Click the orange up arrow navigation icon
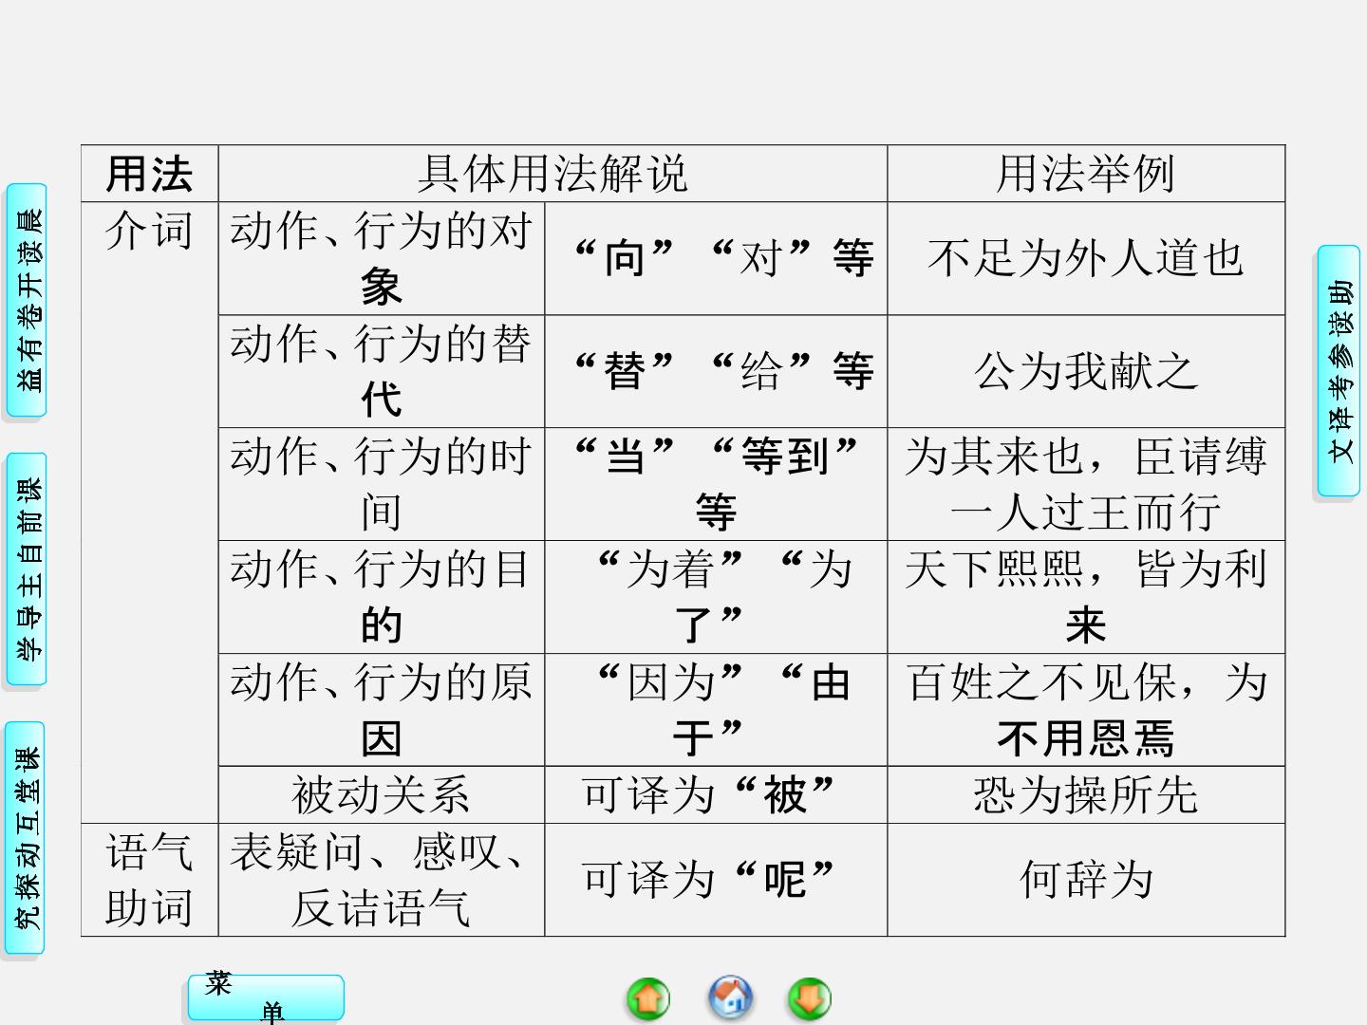The width and height of the screenshot is (1367, 1025). pos(648,998)
